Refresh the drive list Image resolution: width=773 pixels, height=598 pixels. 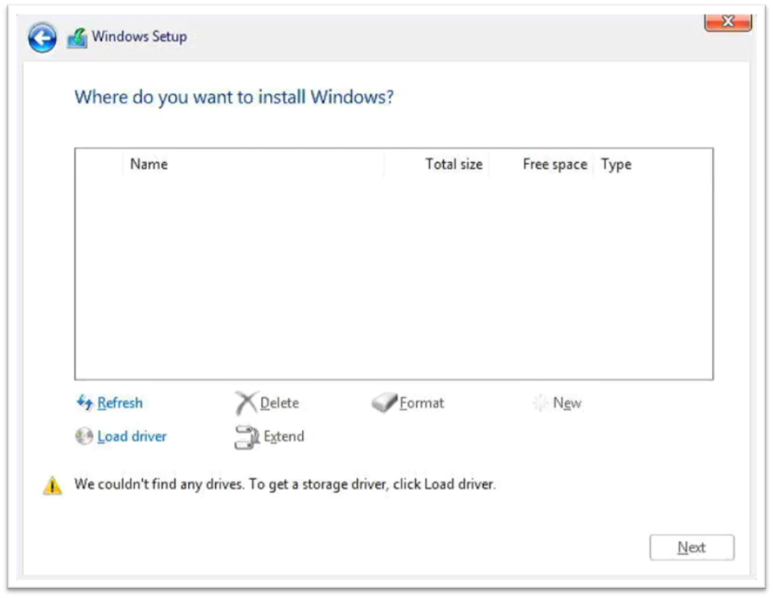(x=120, y=403)
